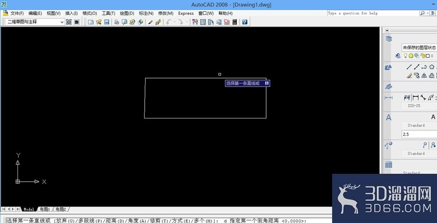Toggle layer lock padlock icon
Viewport: 437px width, 223px height.
click(x=423, y=56)
